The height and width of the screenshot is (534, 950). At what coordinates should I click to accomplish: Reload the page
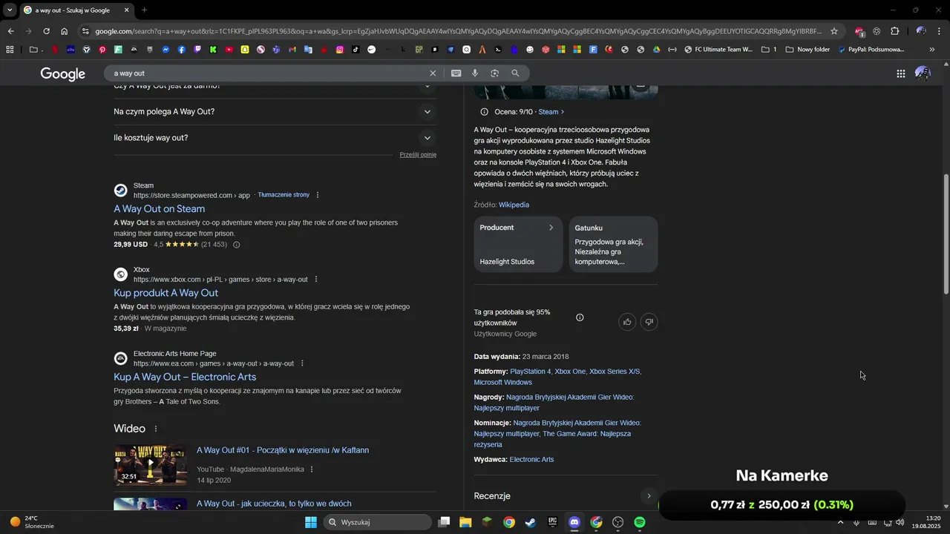(46, 31)
